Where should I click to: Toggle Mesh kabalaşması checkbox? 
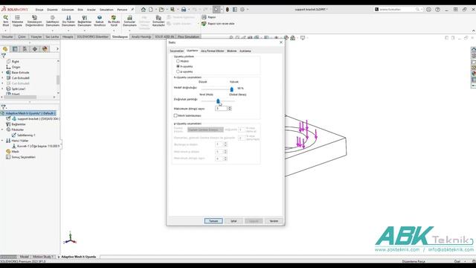point(176,115)
